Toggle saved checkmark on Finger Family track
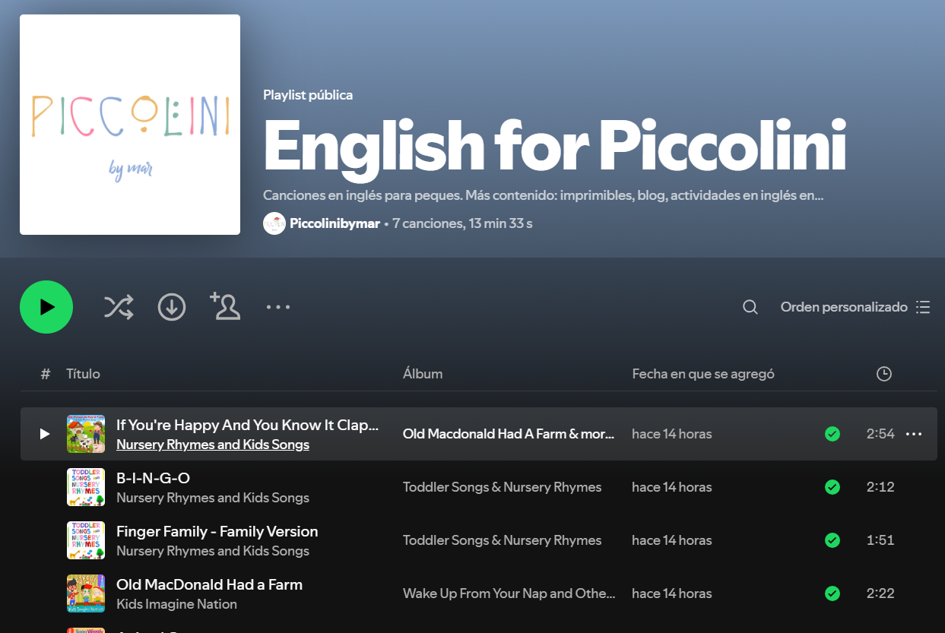Screen dimensions: 945x633 click(x=832, y=540)
